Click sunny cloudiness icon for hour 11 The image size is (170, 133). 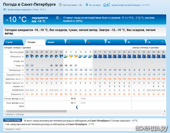(71, 56)
